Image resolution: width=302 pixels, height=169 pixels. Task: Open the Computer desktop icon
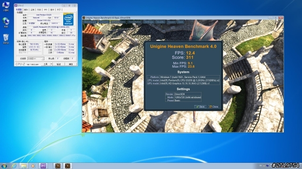click(6, 6)
